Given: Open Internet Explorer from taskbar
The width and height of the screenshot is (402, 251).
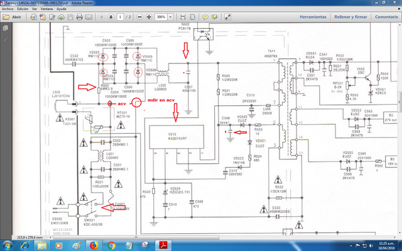Looking at the screenshot, I should click(x=25, y=245).
